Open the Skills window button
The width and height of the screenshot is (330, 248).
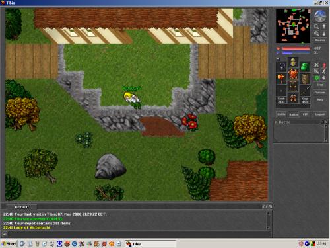[x=281, y=114]
